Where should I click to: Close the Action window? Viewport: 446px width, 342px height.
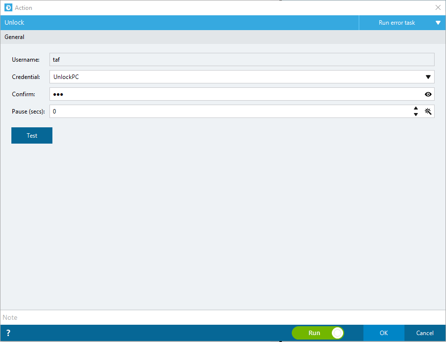pyautogui.click(x=438, y=8)
